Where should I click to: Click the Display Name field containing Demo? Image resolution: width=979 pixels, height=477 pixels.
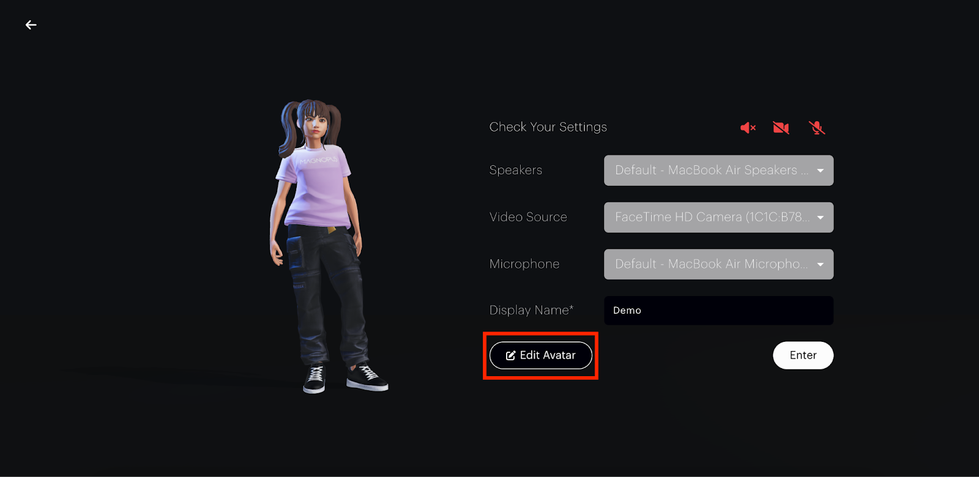point(718,311)
